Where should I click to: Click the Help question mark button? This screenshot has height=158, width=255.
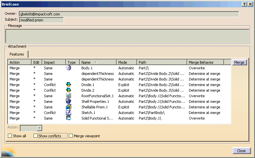(x=244, y=4)
